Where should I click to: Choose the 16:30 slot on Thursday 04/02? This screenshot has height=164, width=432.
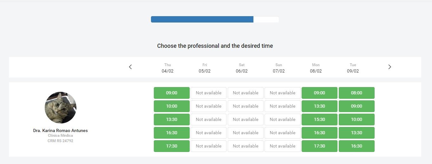(172, 133)
